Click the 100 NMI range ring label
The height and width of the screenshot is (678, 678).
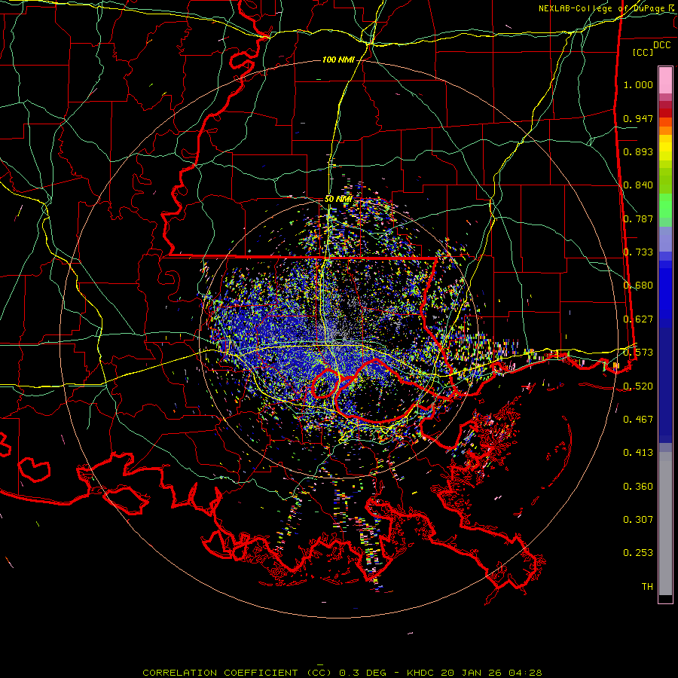coord(338,60)
